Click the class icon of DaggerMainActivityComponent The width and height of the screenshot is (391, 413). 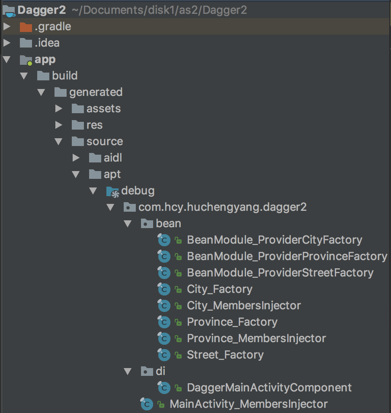click(x=164, y=388)
